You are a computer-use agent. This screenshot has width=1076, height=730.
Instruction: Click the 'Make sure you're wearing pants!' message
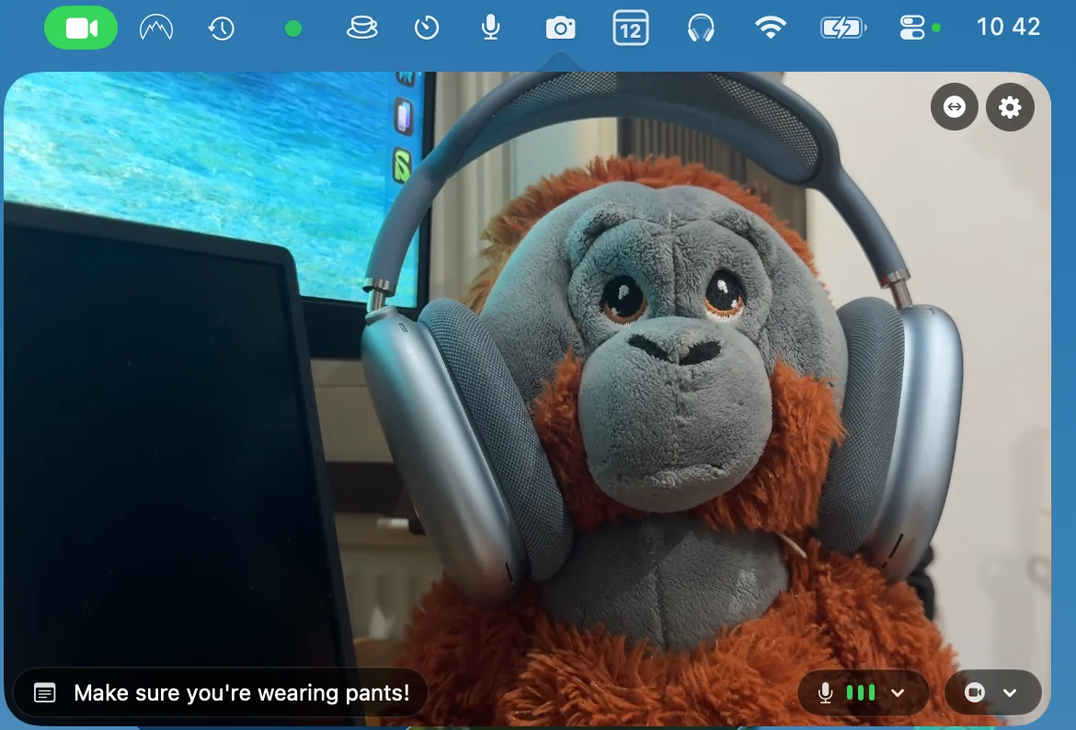242,693
